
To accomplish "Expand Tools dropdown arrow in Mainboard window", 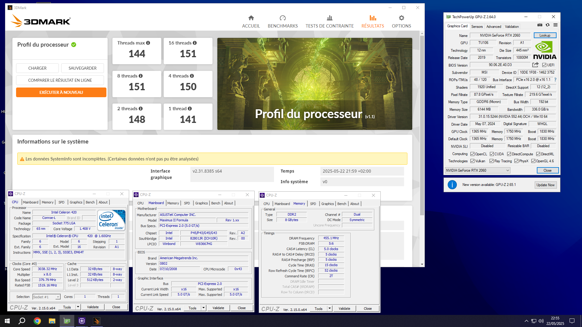I will click(204, 308).
